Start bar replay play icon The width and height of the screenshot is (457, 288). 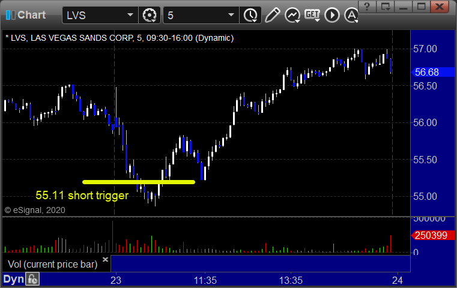tap(332, 15)
